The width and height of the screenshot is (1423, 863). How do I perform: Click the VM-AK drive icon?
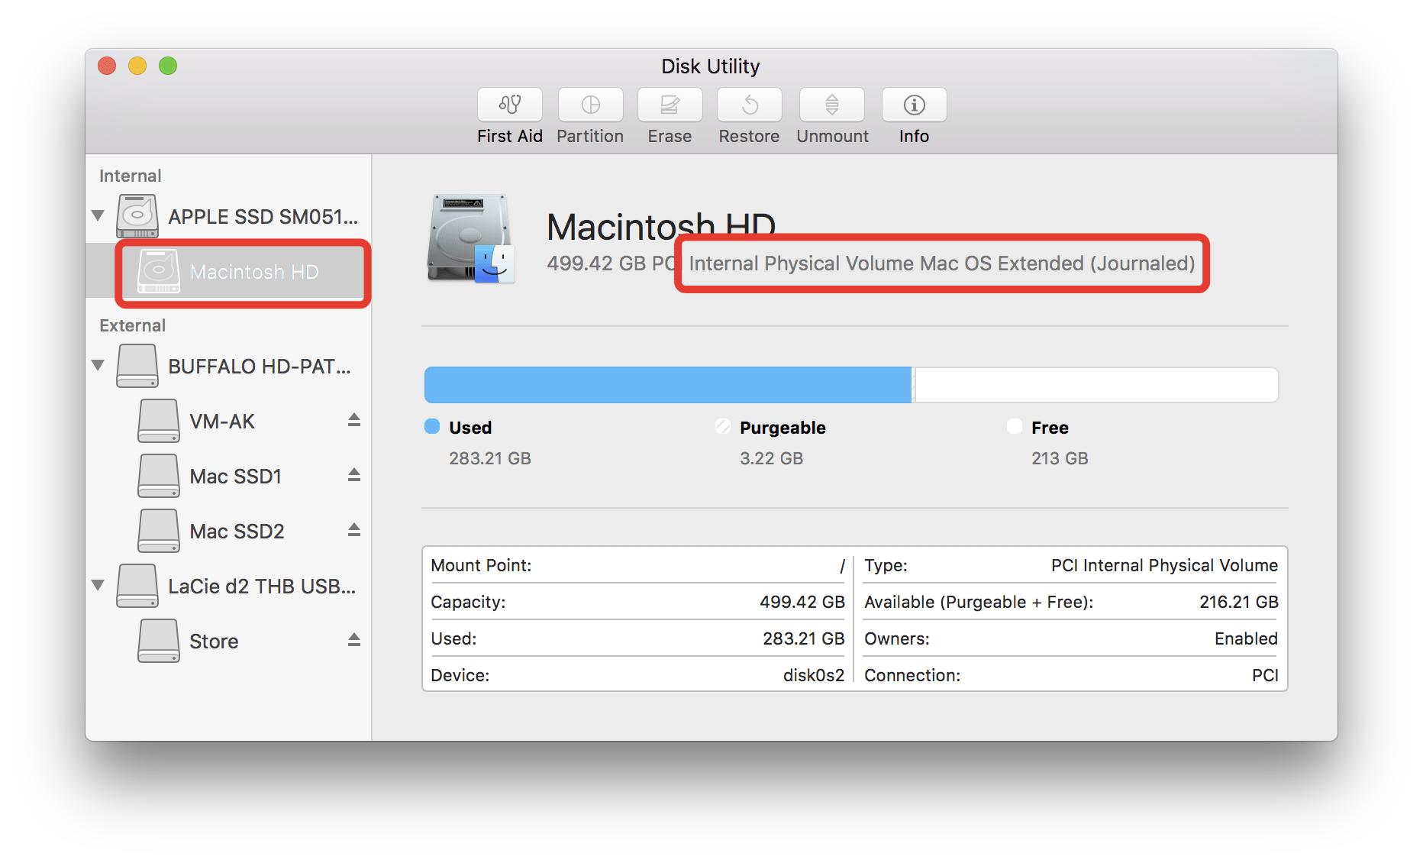(x=159, y=421)
